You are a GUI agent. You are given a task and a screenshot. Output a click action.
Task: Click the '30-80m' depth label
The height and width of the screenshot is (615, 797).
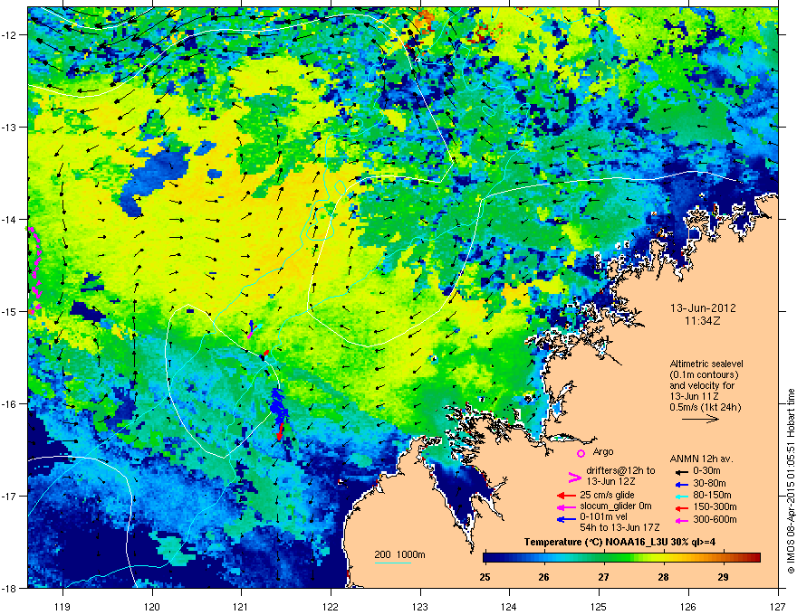(709, 484)
